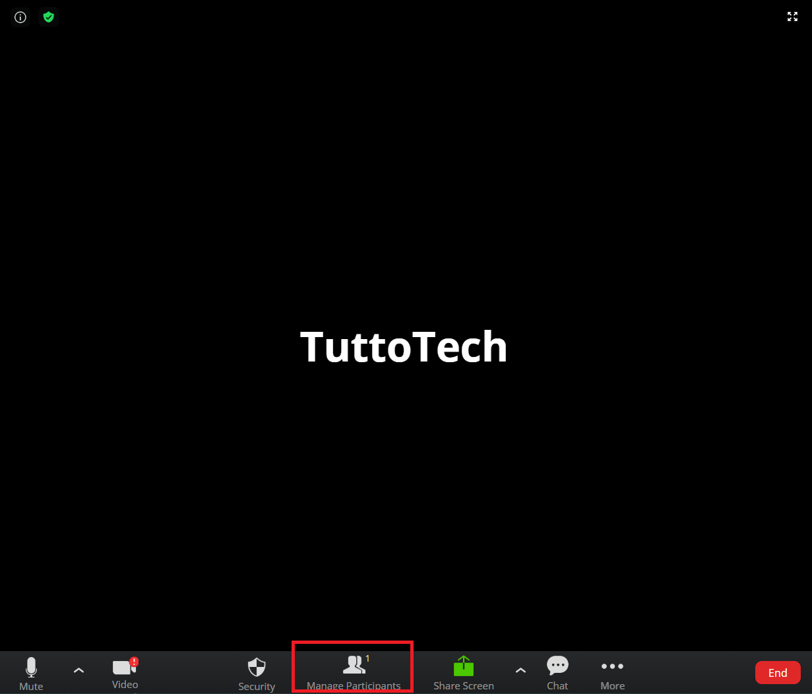Click the Manage Participants people icon
Screen dimensions: 812x694
click(354, 664)
